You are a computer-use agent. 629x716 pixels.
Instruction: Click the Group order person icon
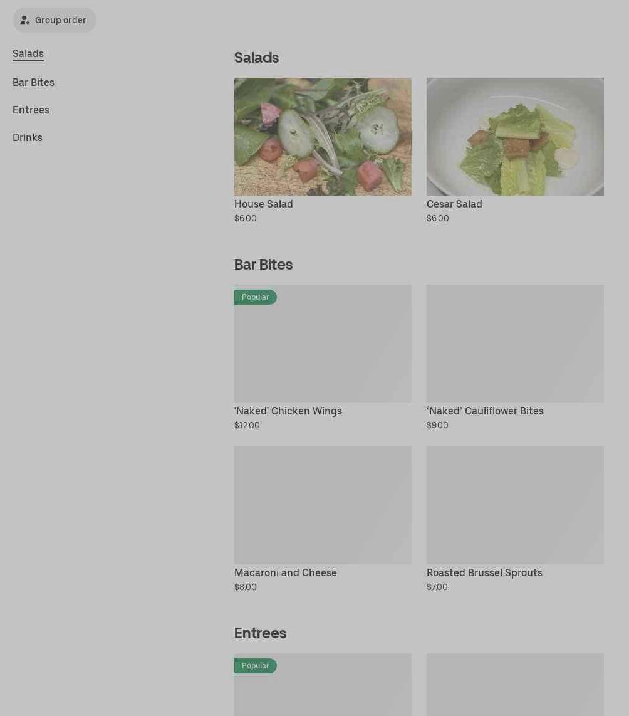[24, 20]
